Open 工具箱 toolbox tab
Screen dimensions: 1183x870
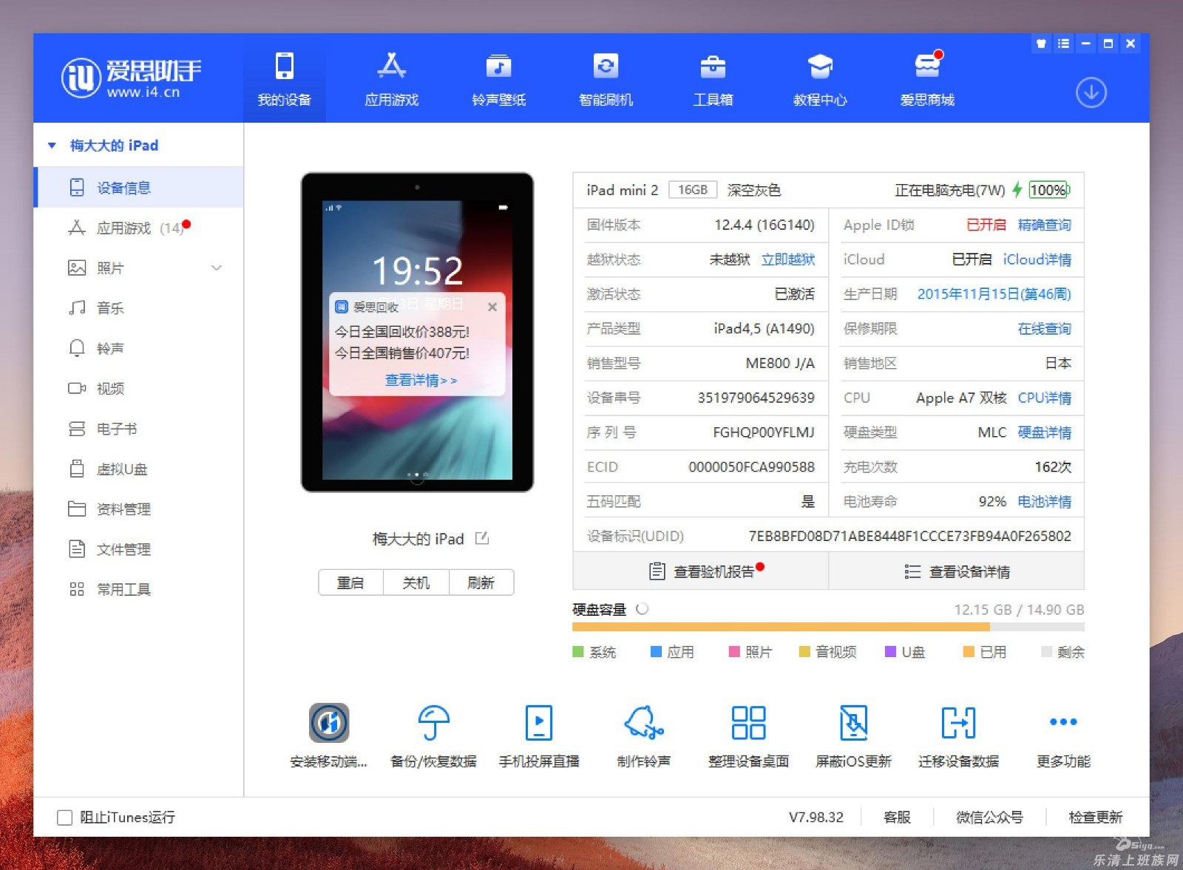pyautogui.click(x=713, y=80)
